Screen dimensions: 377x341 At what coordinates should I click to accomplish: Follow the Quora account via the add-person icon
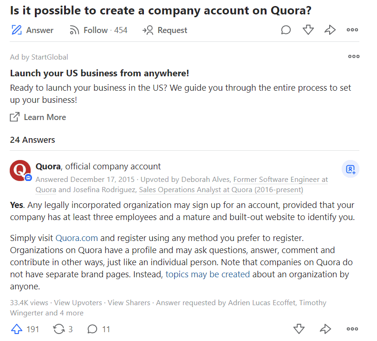(x=351, y=169)
